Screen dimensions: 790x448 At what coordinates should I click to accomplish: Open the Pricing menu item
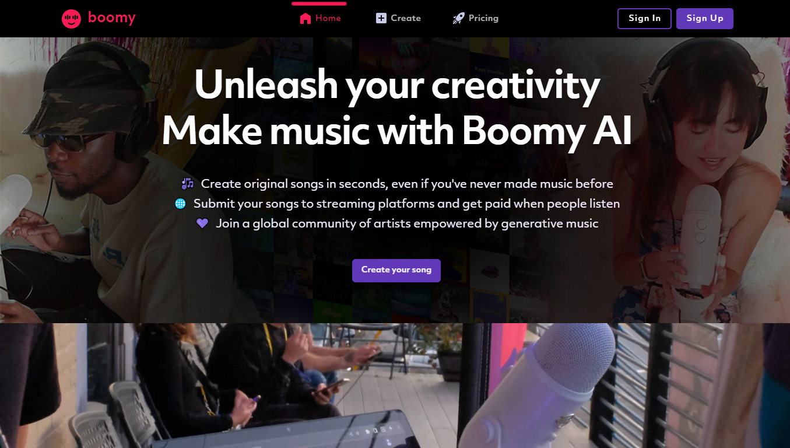483,18
